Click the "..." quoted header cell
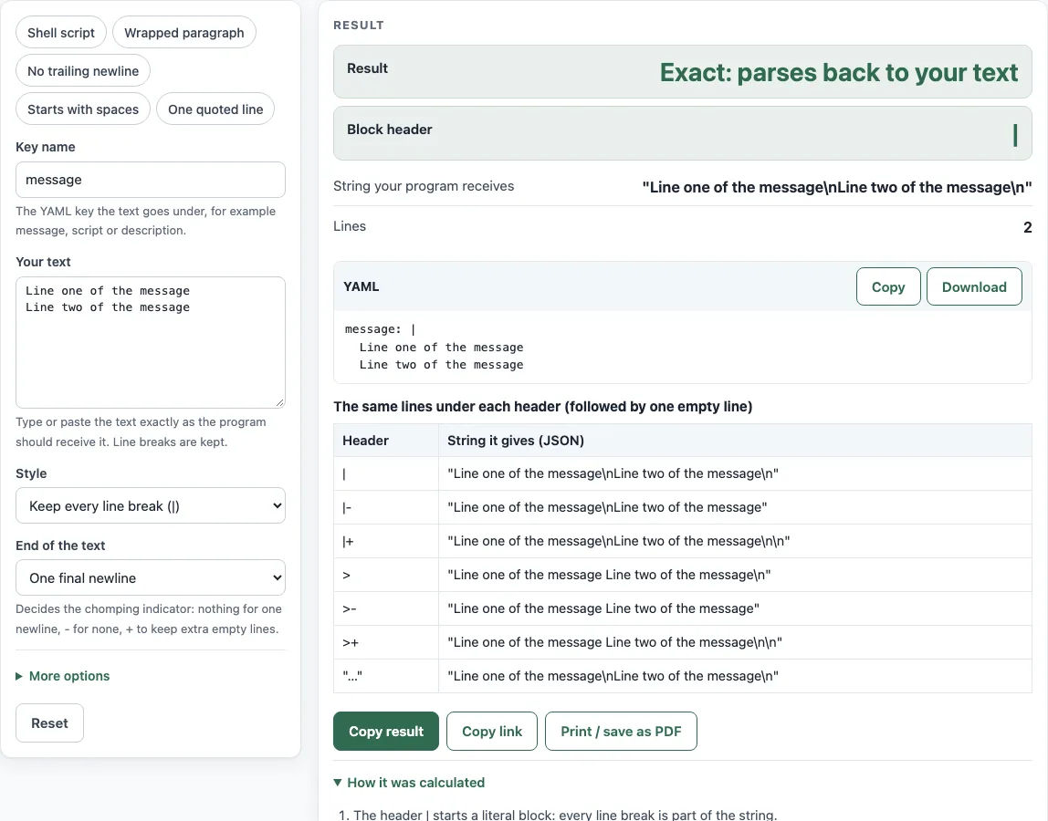Screen dimensions: 1048x821 [x=385, y=676]
